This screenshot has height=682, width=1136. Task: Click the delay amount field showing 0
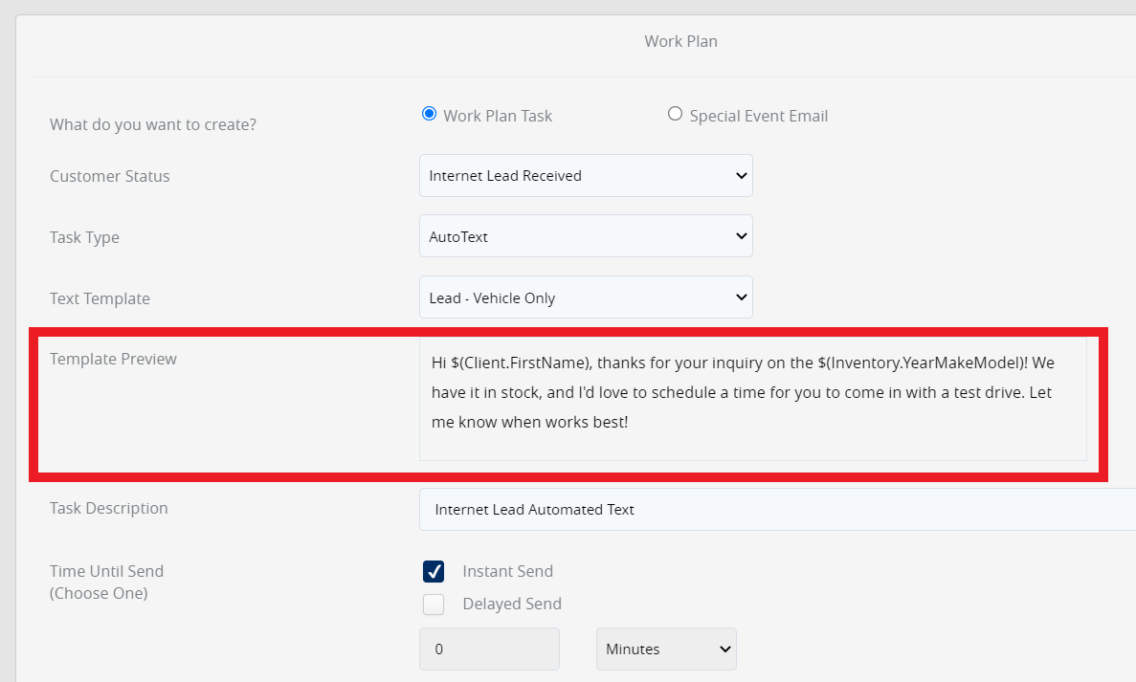pos(489,649)
